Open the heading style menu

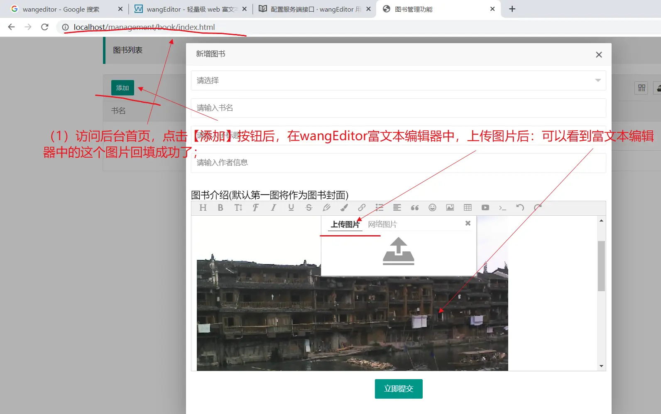[x=203, y=207]
